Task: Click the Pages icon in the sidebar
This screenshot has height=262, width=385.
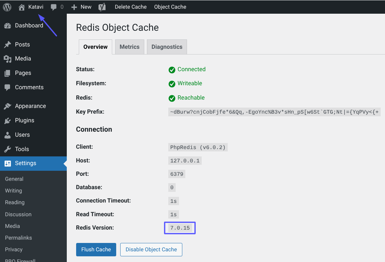Action: [x=7, y=73]
